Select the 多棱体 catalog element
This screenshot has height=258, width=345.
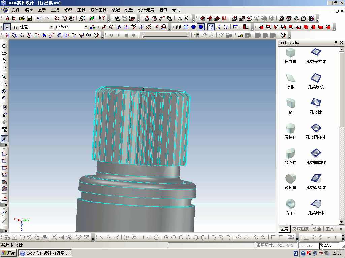[290, 182]
